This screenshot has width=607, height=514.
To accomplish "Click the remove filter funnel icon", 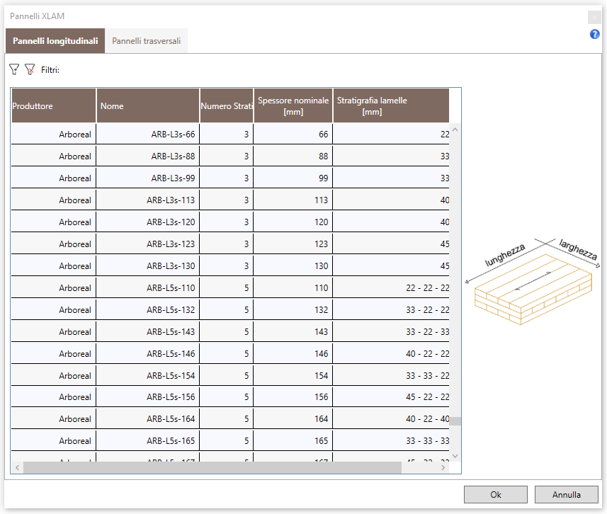I will [30, 69].
